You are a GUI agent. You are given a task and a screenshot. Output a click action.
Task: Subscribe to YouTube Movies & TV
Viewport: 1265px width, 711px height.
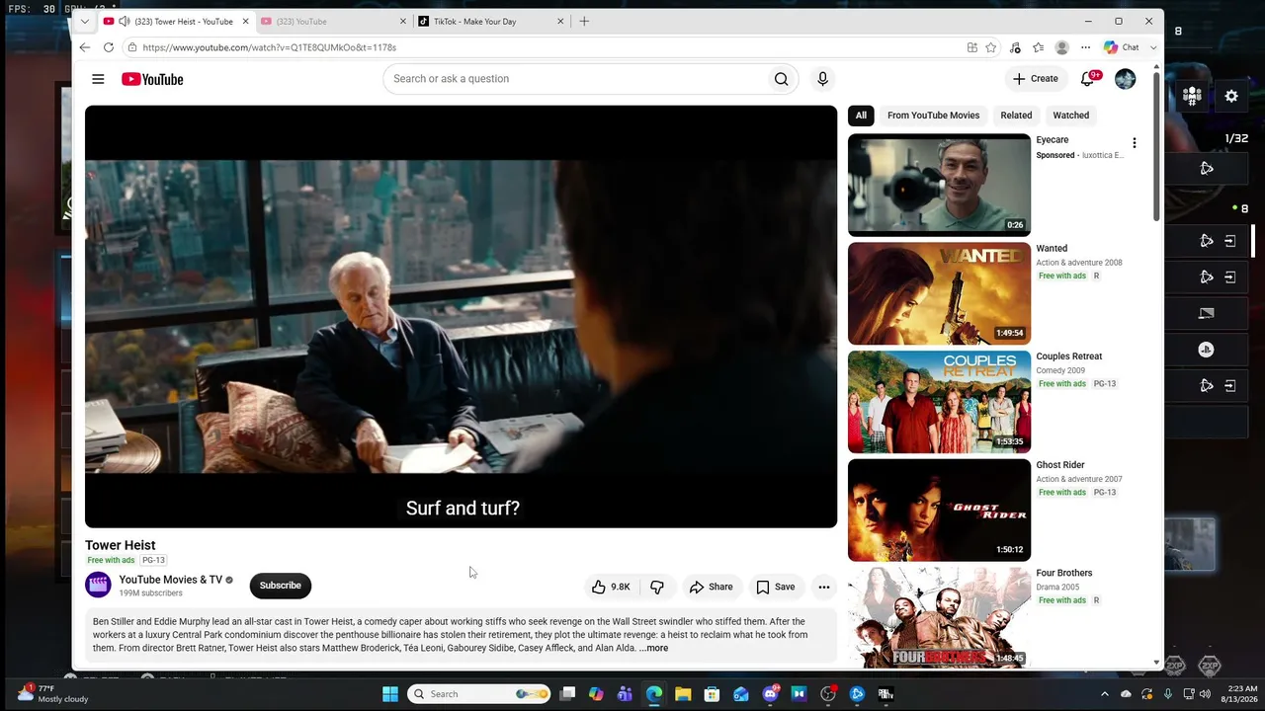pyautogui.click(x=281, y=586)
